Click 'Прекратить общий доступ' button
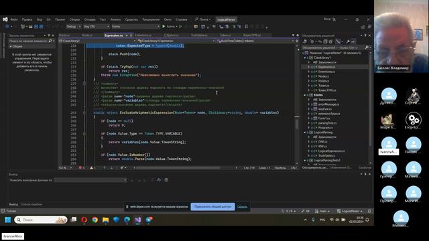 point(212,207)
